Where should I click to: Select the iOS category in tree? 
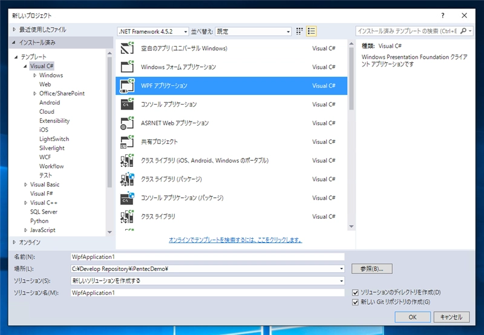[x=44, y=130]
